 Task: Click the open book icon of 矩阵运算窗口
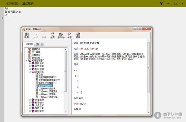(x=30, y=60)
